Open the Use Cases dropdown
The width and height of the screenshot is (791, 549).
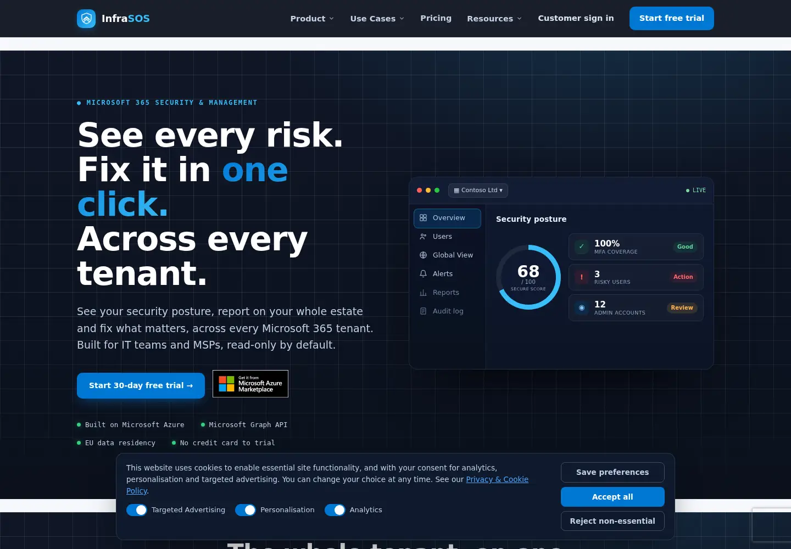[377, 19]
